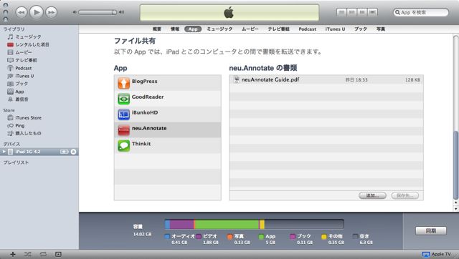Skip back to the previous track
Image resolution: width=459 pixels, height=259 pixels.
(x=21, y=12)
